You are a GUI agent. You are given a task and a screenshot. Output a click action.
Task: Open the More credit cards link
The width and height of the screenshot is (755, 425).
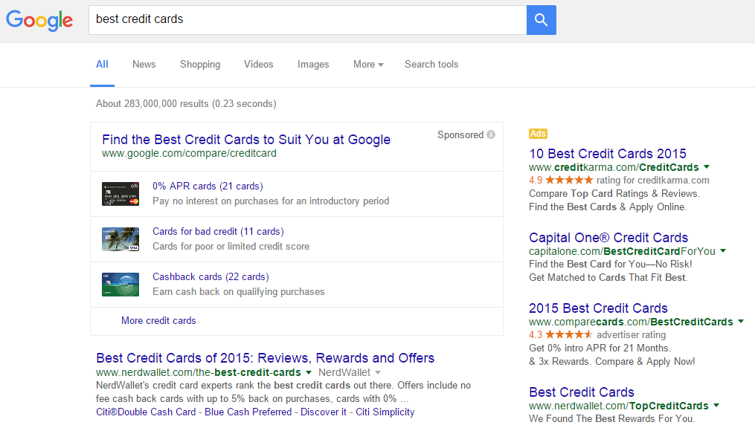[158, 321]
